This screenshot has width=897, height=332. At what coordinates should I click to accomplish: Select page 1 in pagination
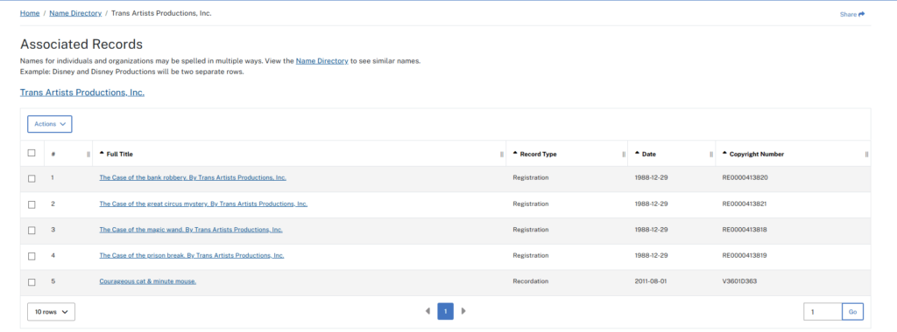pyautogui.click(x=446, y=311)
